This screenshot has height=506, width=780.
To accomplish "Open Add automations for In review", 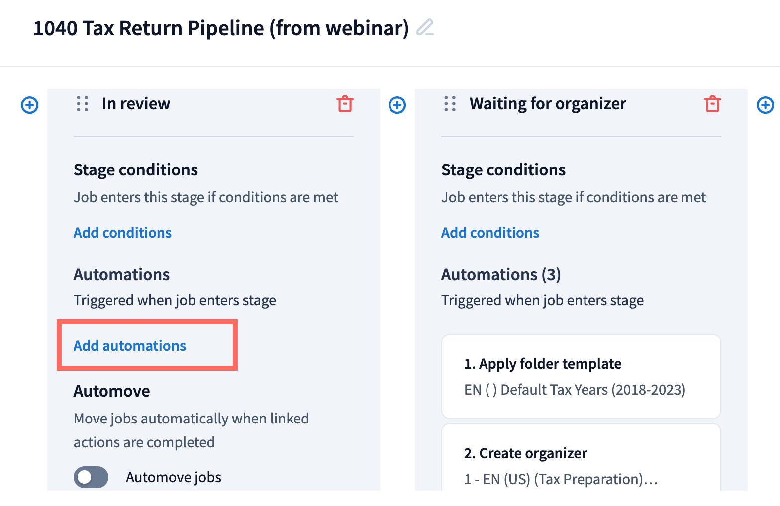I will tap(130, 346).
